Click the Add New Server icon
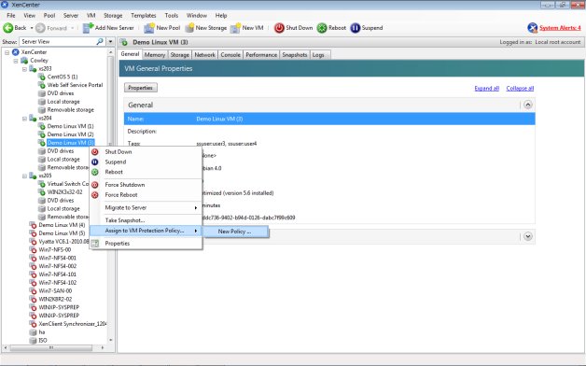Screen dimensions: 586x366 pyautogui.click(x=88, y=28)
